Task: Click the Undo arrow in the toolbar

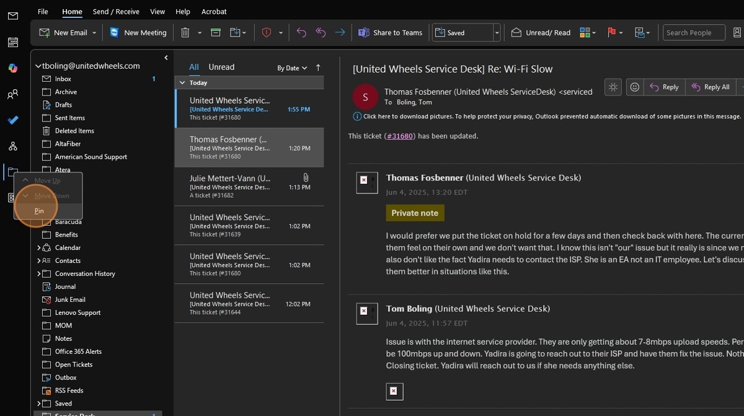Action: click(301, 33)
